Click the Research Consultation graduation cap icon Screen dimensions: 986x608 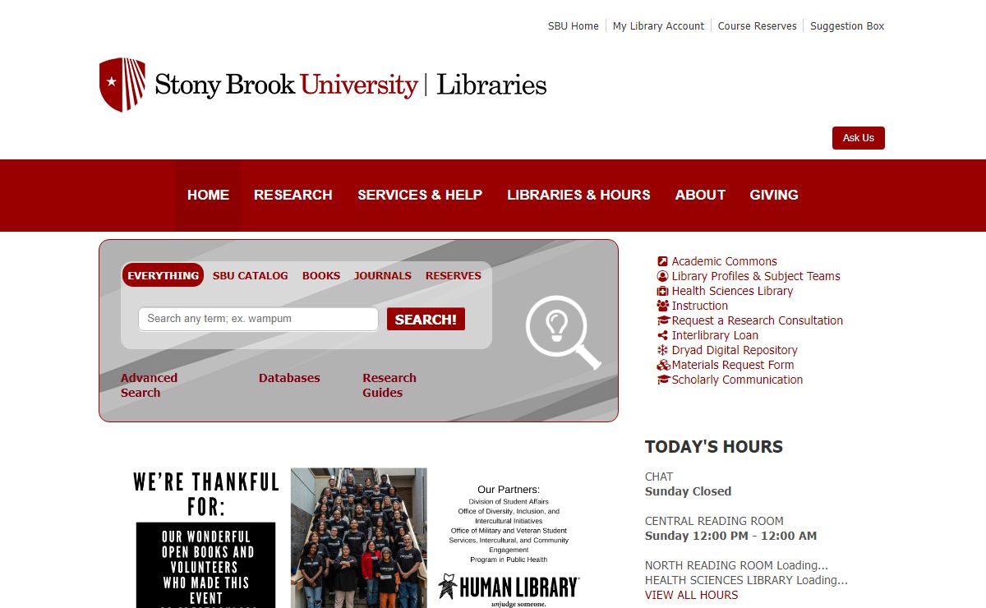[x=664, y=320]
